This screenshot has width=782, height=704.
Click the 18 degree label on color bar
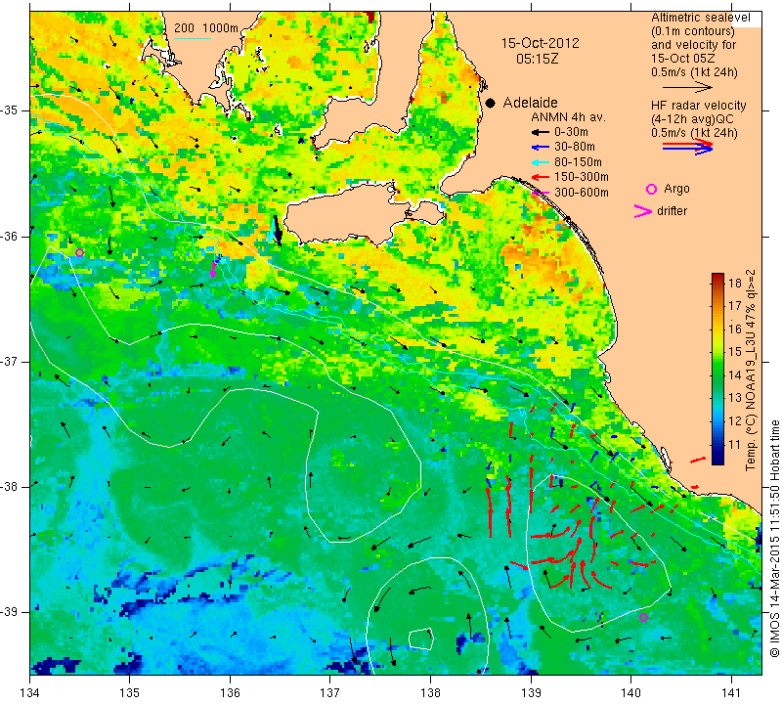tap(735, 283)
